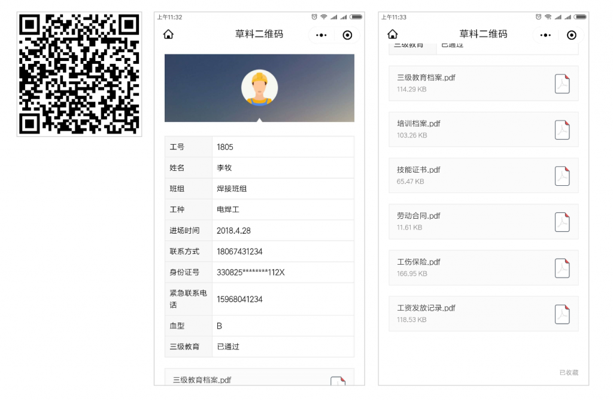Click the 上午11:33 clock in the right phone
613x401 pixels.
394,17
